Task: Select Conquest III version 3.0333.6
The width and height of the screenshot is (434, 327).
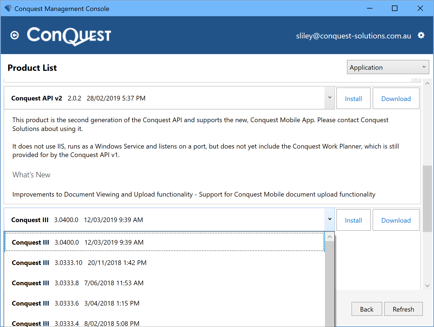Action: [165, 303]
